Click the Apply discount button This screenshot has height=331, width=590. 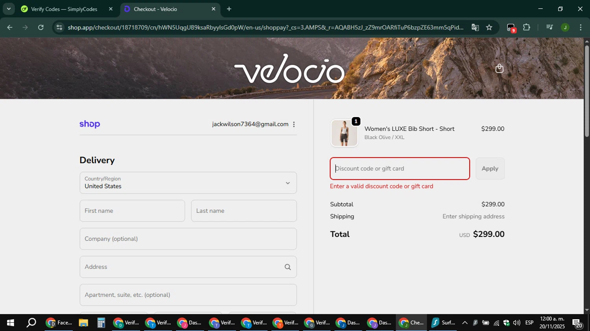[490, 168]
